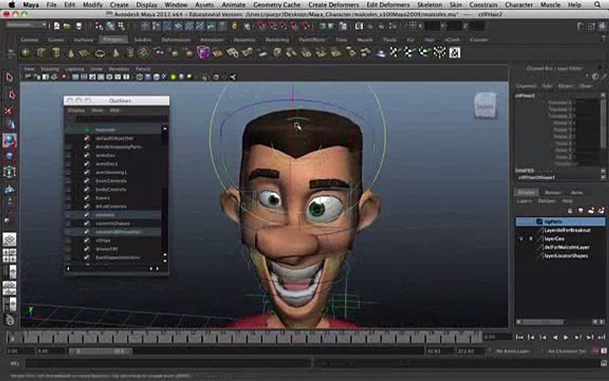Image resolution: width=609 pixels, height=381 pixels.
Task: Open the menu set dropdown on status line
Action: 26,25
